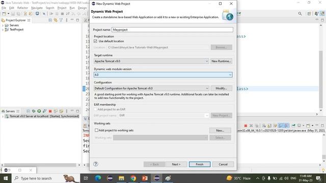
Task: Open Display Selected Console dropdown arrow
Action: click(x=304, y=126)
